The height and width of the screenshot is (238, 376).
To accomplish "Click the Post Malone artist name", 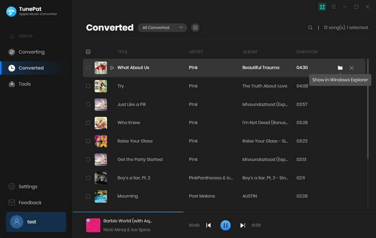I will (202, 196).
